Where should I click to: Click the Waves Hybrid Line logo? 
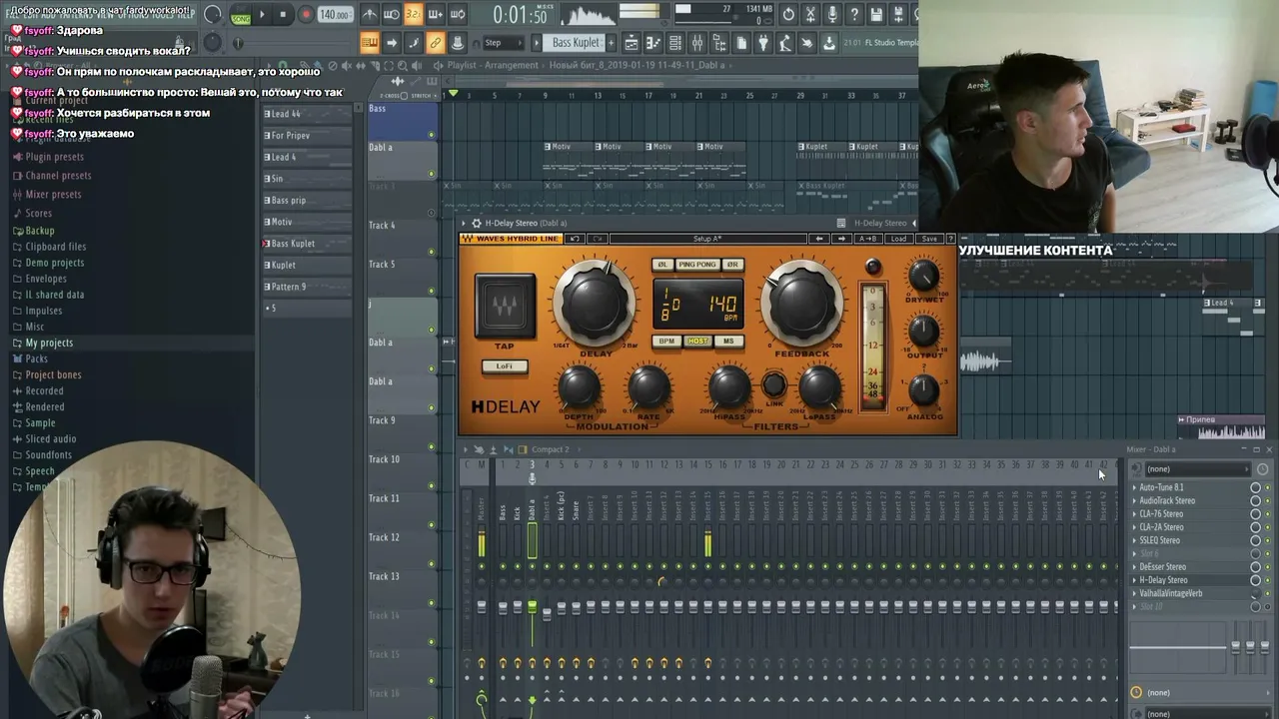(x=511, y=239)
